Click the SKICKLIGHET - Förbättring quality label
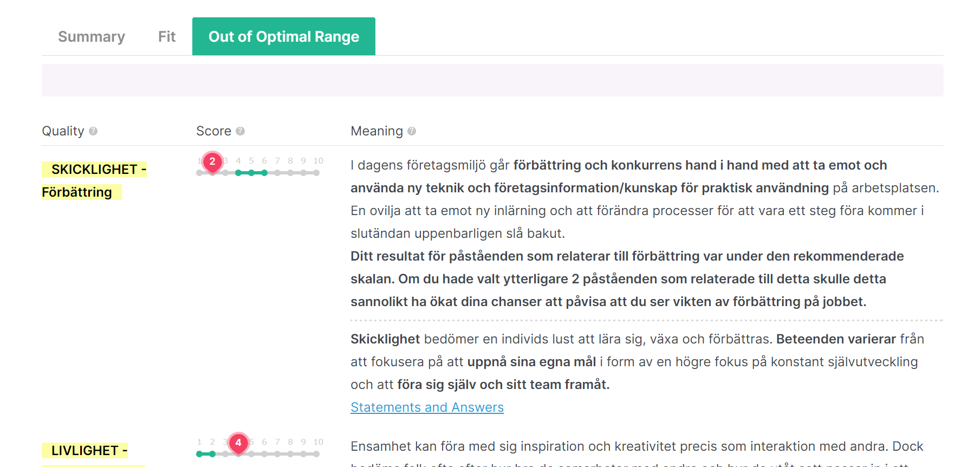The width and height of the screenshot is (974, 467). [x=94, y=180]
